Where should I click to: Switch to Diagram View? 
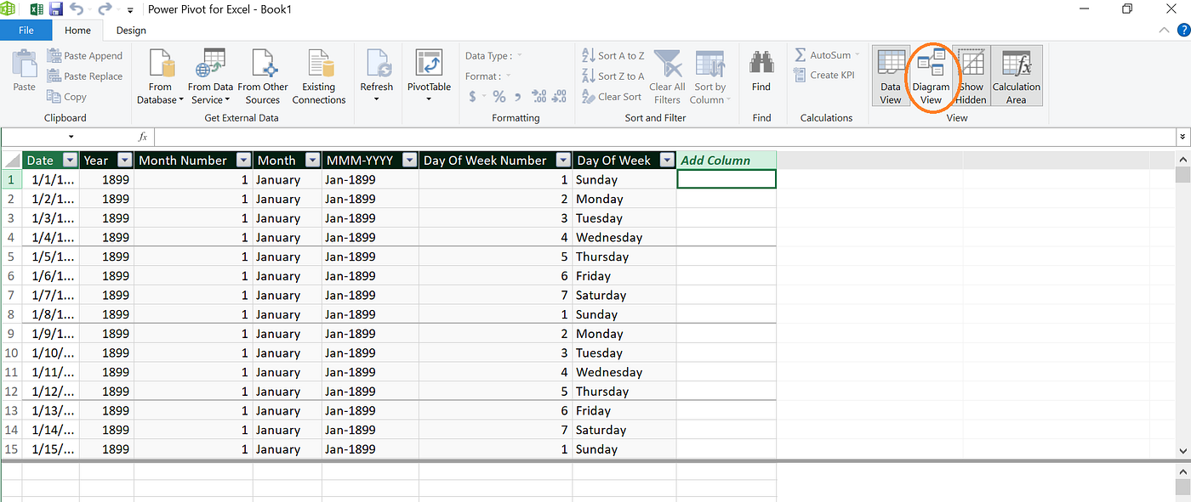click(x=931, y=76)
